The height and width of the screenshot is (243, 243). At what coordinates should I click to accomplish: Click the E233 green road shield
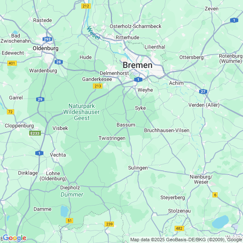[x=35, y=133]
